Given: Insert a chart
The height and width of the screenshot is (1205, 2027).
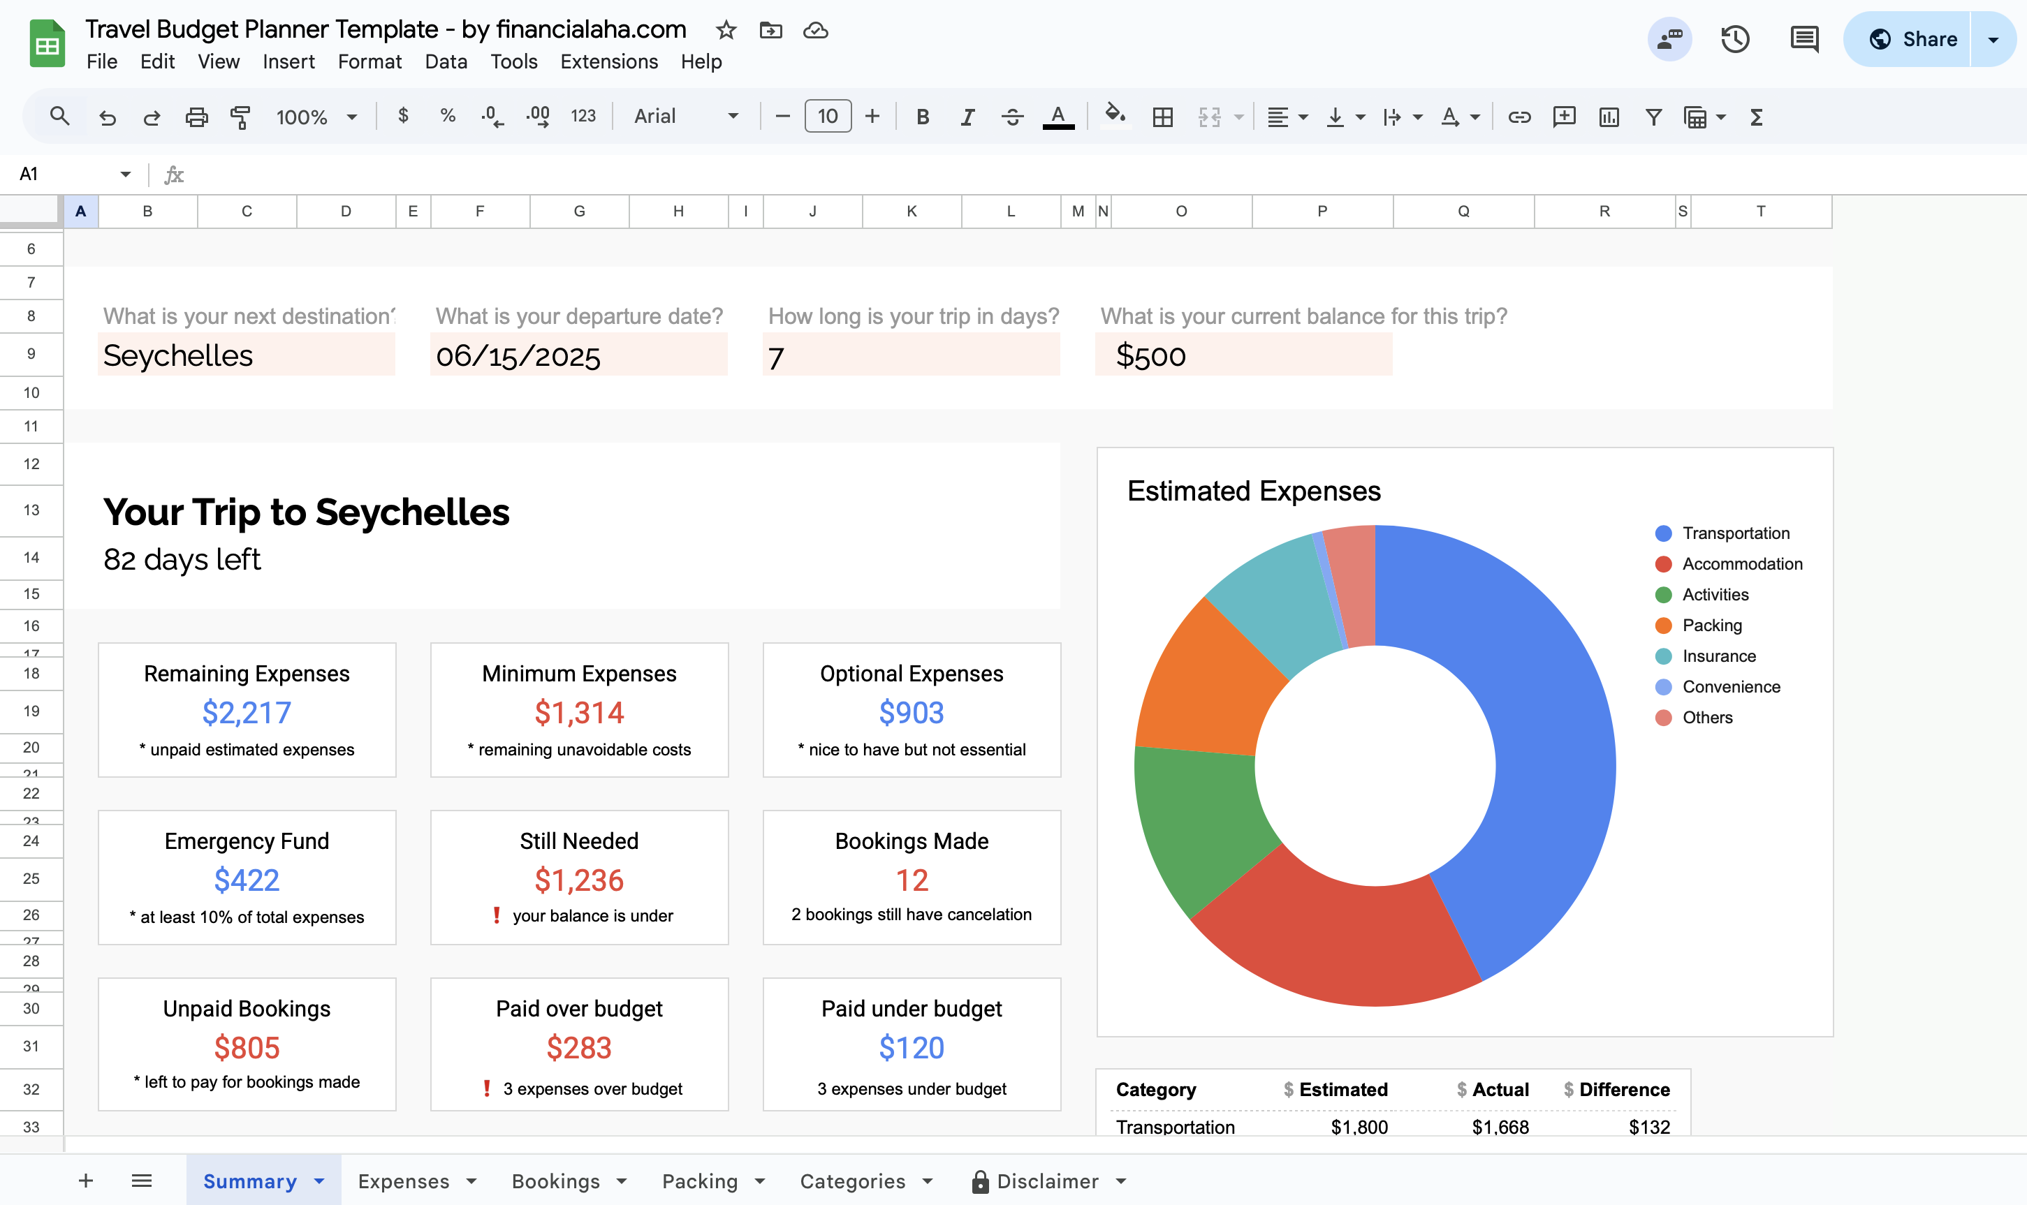Looking at the screenshot, I should point(1608,117).
